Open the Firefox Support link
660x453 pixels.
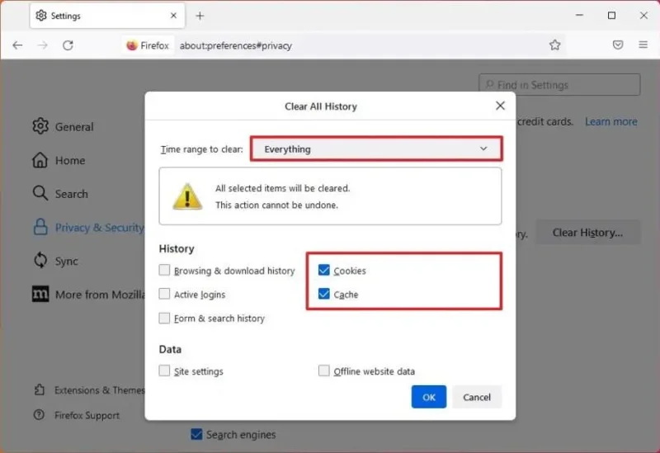point(77,416)
